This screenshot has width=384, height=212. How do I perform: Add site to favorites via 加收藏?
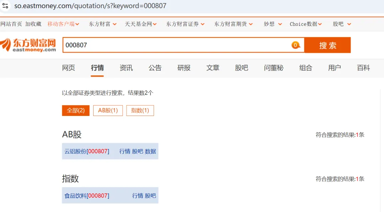33,24
